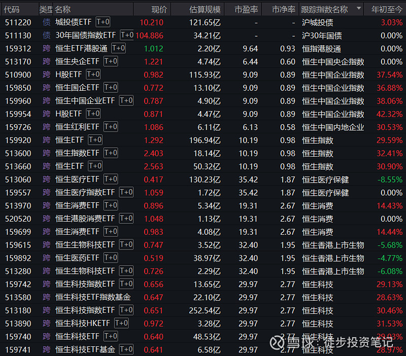Click the tracking index 恒生中国央企指数

(x=333, y=61)
